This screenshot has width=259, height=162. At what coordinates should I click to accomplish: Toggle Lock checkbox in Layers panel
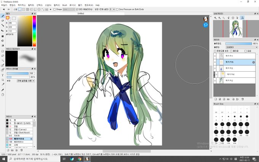click(245, 51)
